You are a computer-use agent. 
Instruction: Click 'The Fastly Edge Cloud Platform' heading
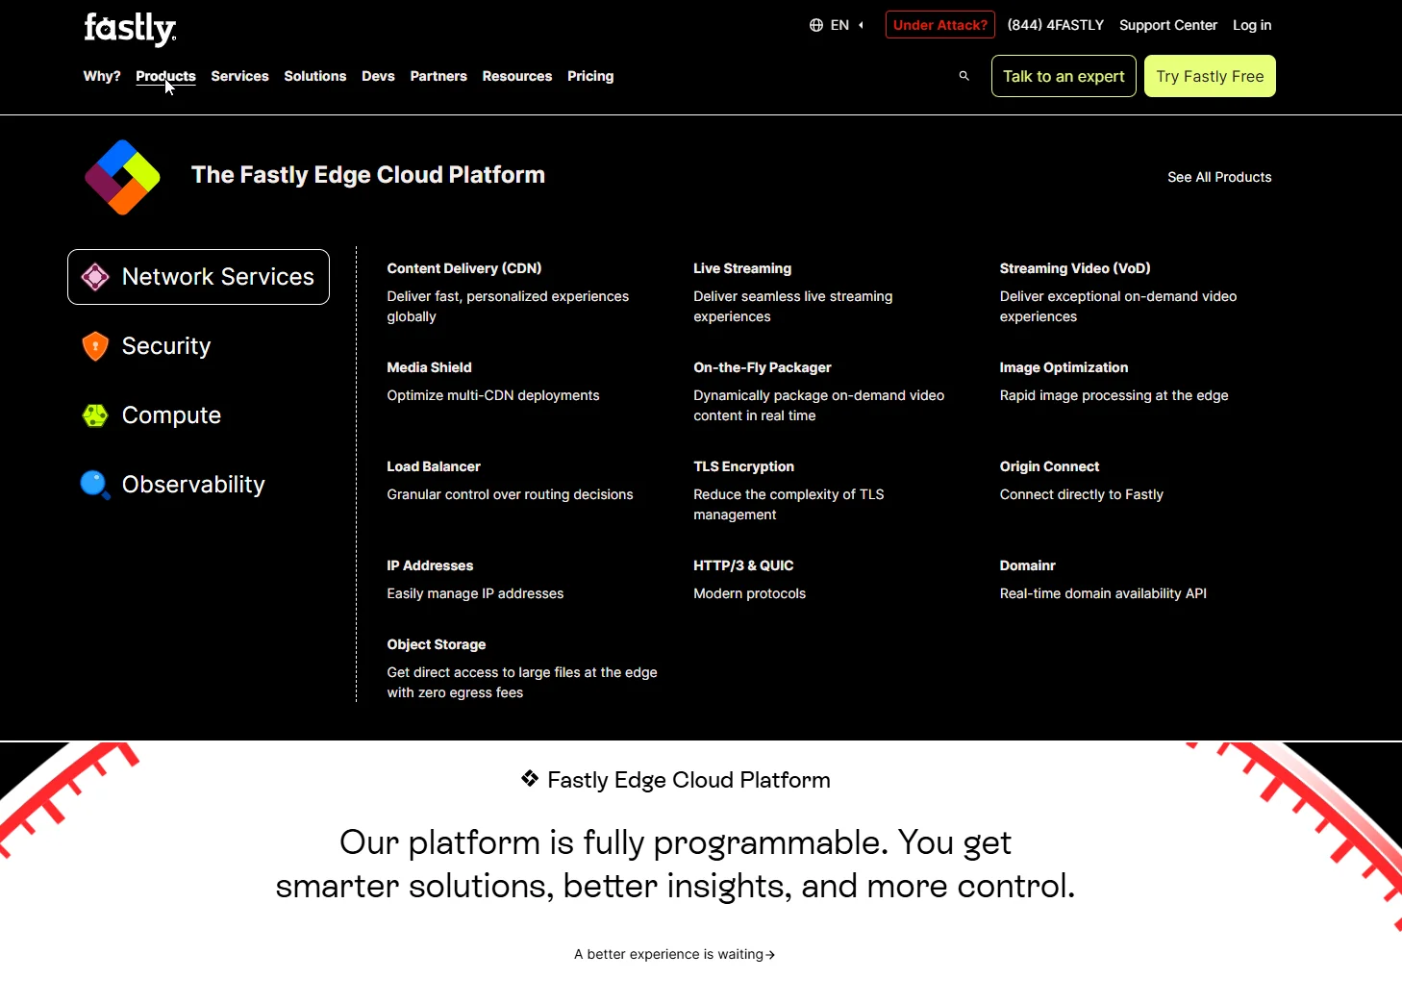368,175
